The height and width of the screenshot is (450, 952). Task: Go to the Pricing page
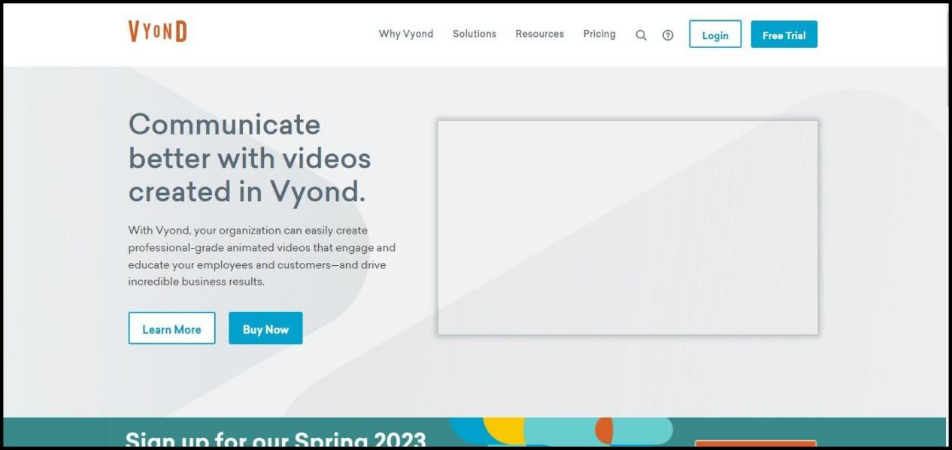[x=599, y=34]
